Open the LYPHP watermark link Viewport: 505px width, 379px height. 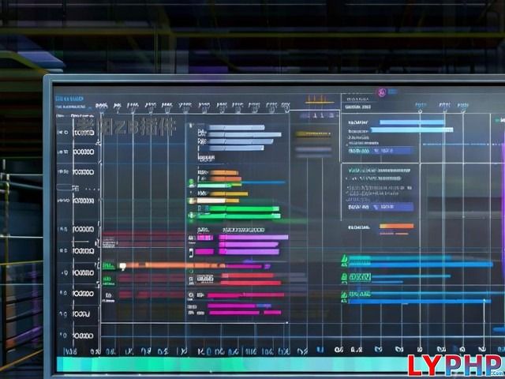point(454,365)
